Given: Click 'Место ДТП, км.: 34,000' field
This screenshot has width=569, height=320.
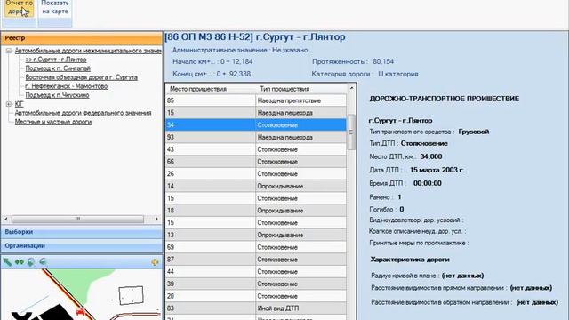Looking at the screenshot, I should point(405,156).
